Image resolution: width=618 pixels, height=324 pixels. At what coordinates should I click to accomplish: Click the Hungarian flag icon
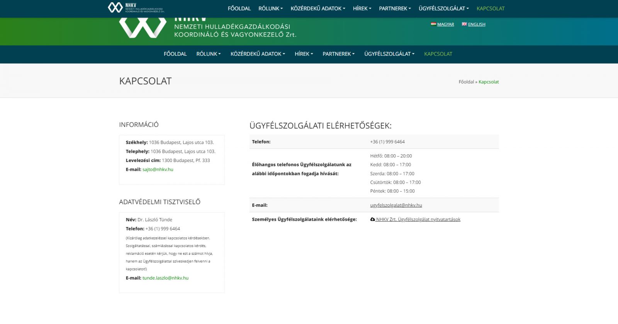pos(433,24)
